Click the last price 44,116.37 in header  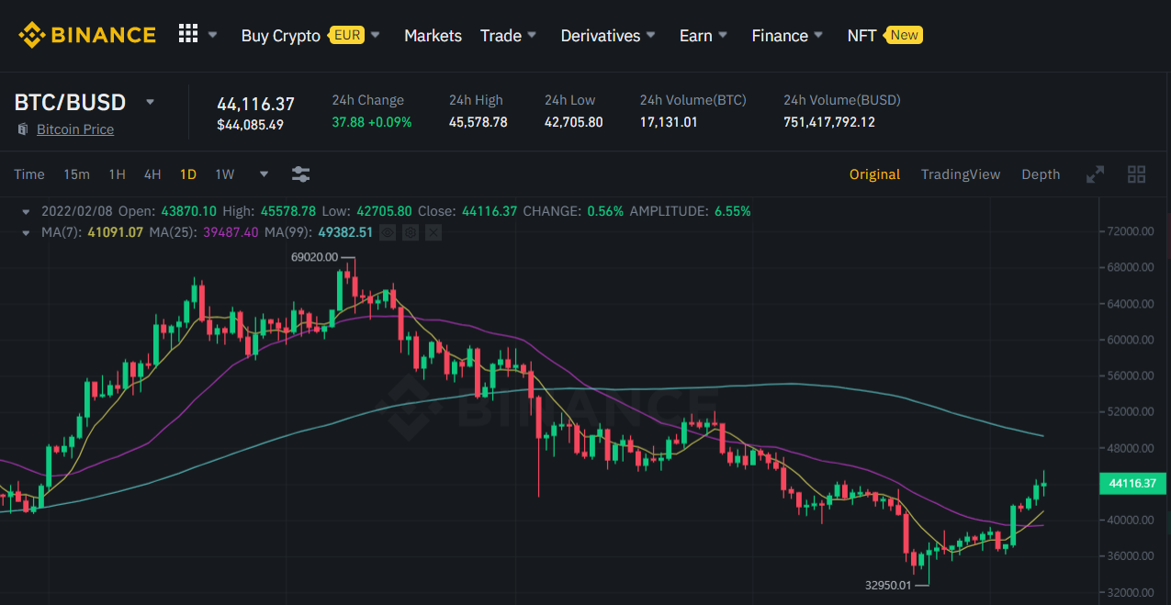pyautogui.click(x=255, y=105)
